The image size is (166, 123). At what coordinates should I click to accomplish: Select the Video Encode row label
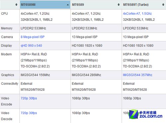pyautogui.click(x=7, y=101)
